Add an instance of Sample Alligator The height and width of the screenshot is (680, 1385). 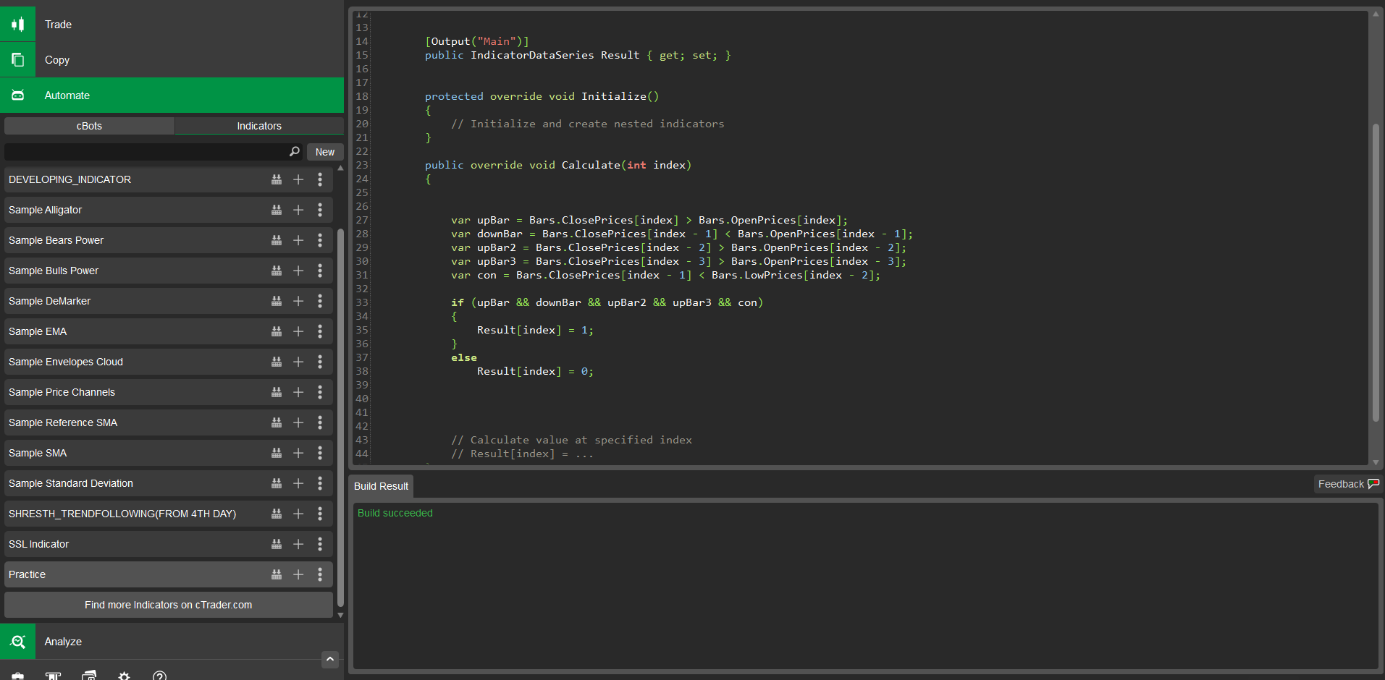pos(298,210)
